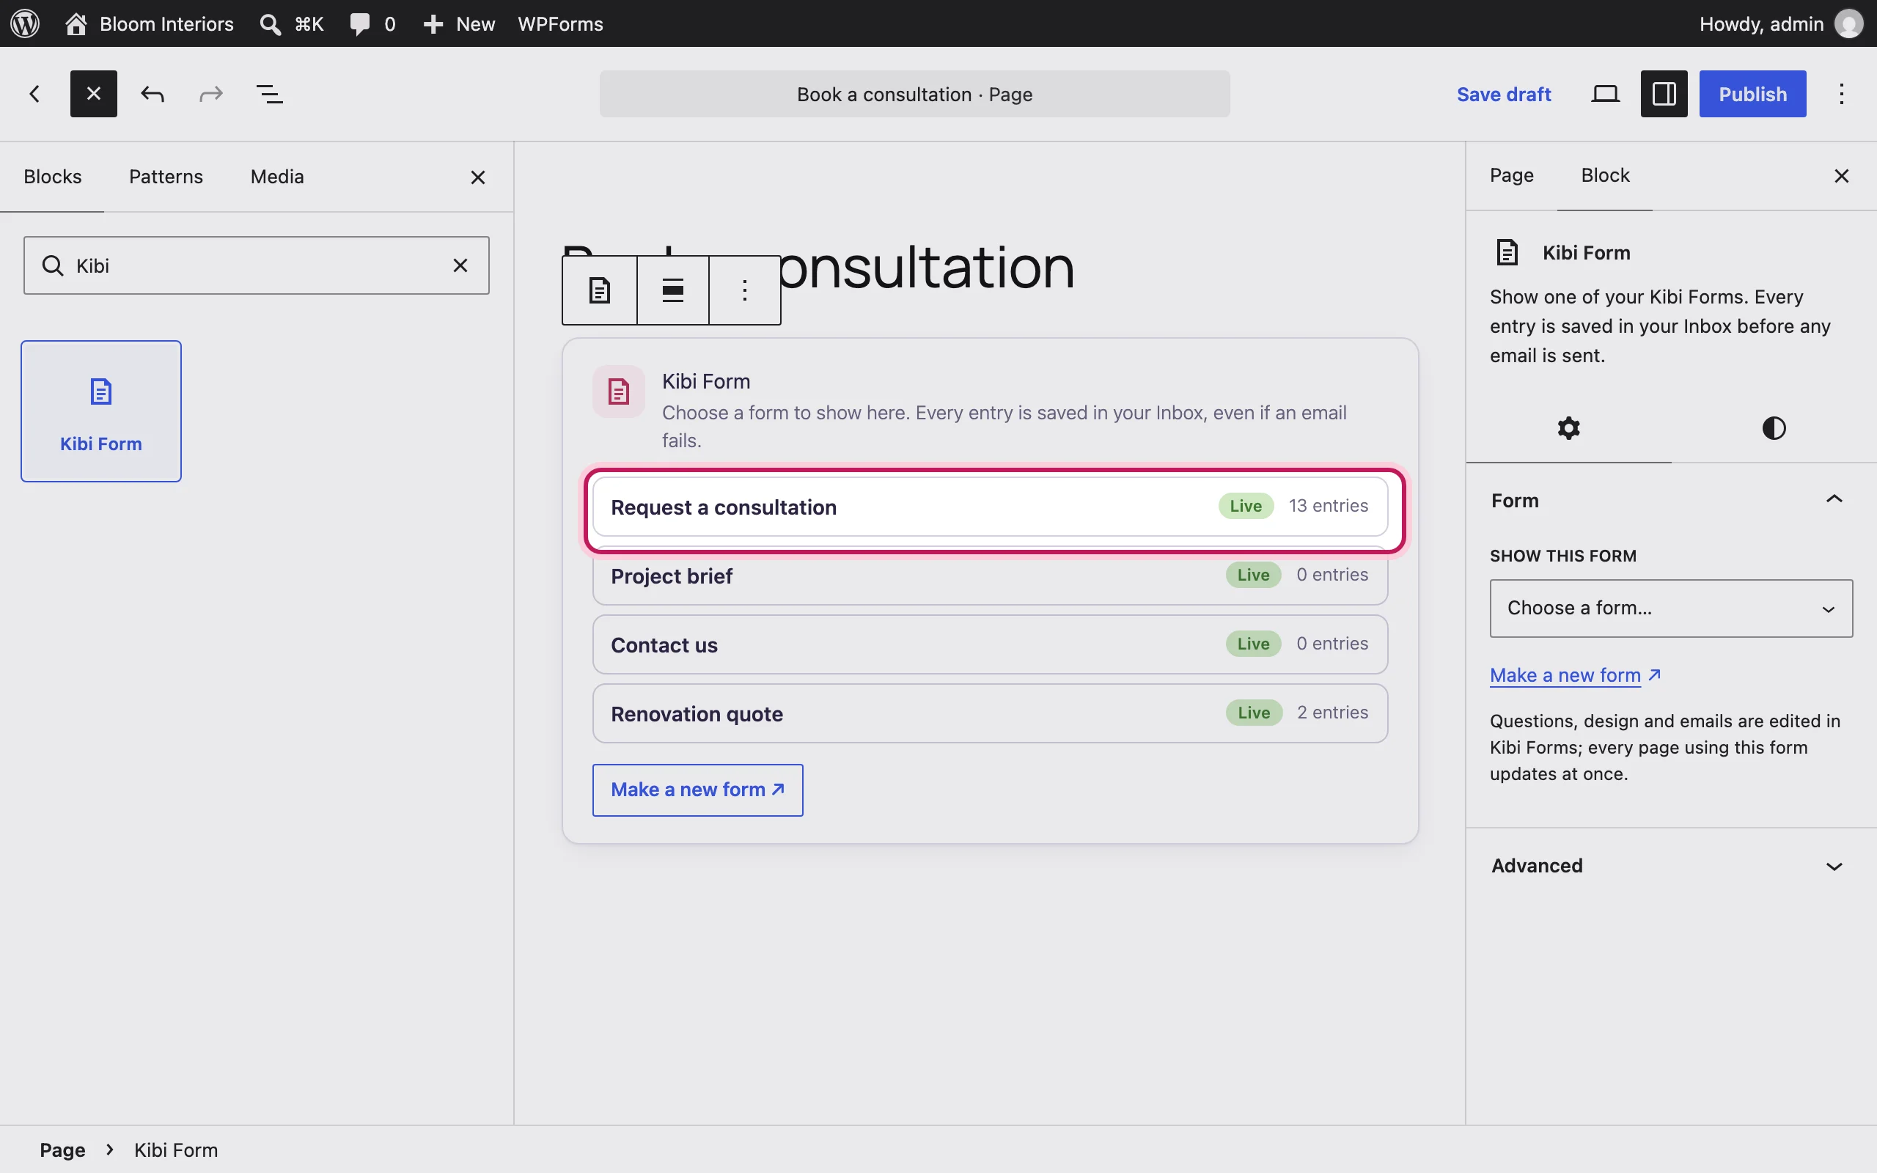Choose the Renovation quote form

tap(990, 713)
